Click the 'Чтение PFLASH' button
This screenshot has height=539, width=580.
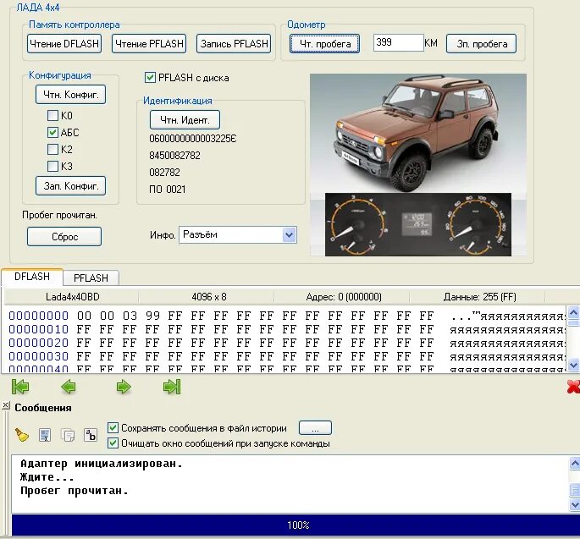coord(149,44)
